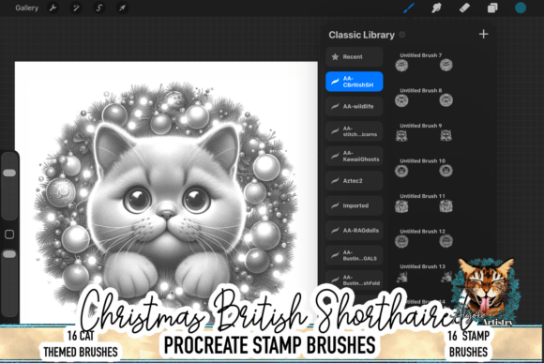Open the Layers panel icon

tap(492, 8)
